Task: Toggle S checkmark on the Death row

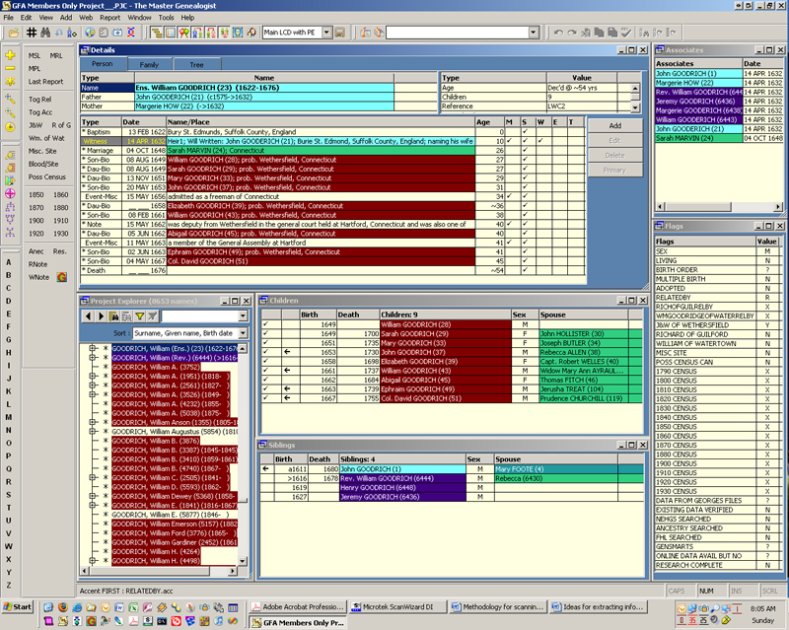Action: point(525,270)
